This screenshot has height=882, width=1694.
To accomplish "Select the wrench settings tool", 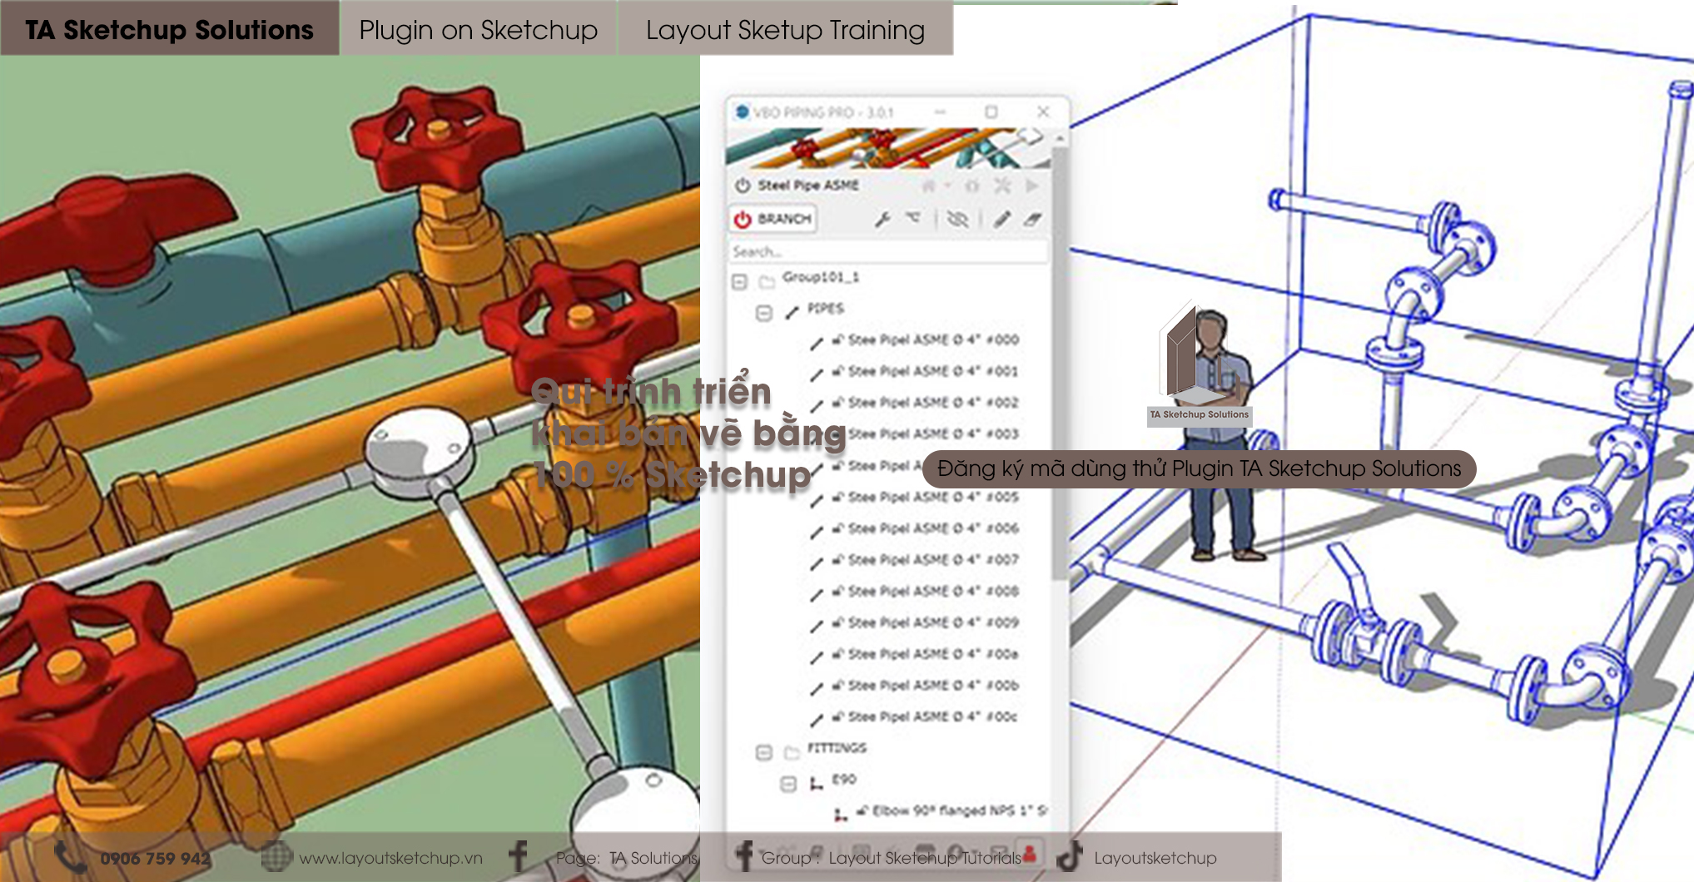I will click(882, 219).
